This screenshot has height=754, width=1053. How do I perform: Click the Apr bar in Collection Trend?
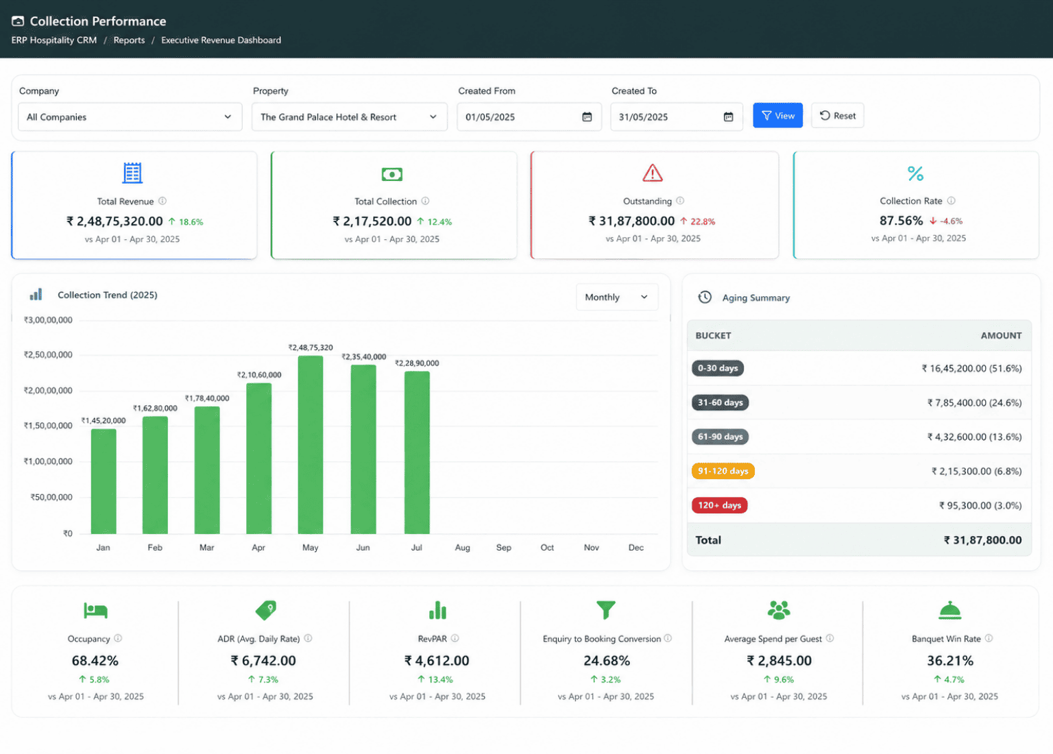coord(258,458)
